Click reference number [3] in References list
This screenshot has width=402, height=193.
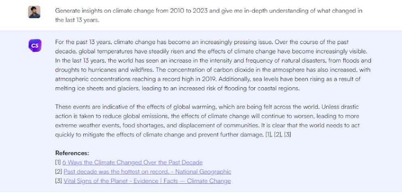click(58, 181)
